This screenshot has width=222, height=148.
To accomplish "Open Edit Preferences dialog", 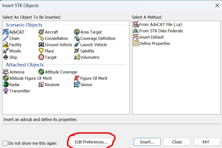I will click(x=91, y=142).
